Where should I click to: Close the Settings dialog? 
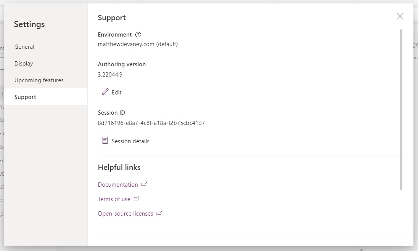400,16
